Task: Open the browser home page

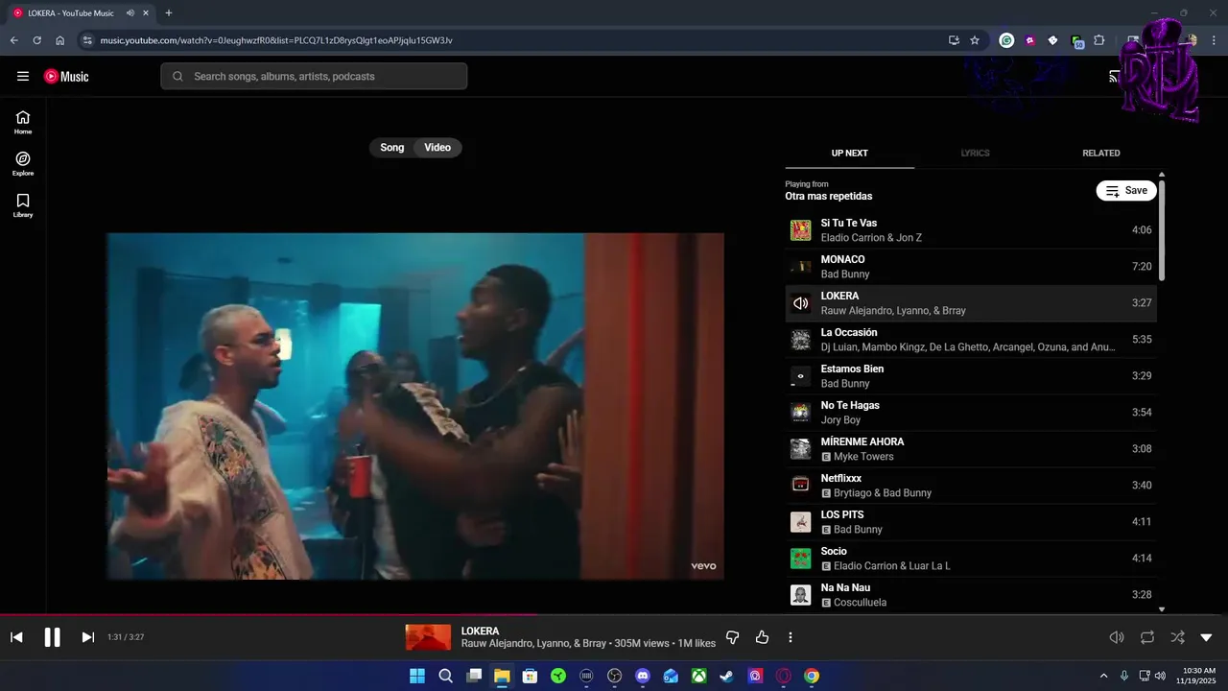Action: point(59,40)
